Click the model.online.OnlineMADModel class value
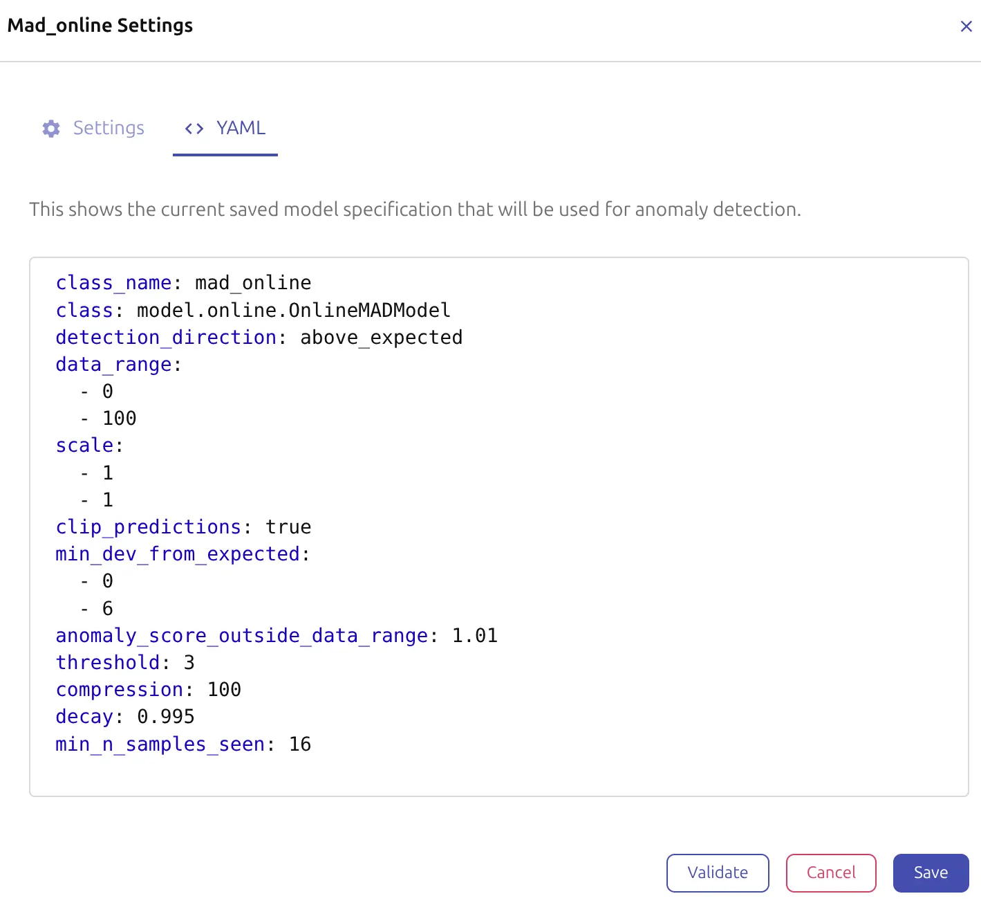The height and width of the screenshot is (905, 981). (x=293, y=310)
